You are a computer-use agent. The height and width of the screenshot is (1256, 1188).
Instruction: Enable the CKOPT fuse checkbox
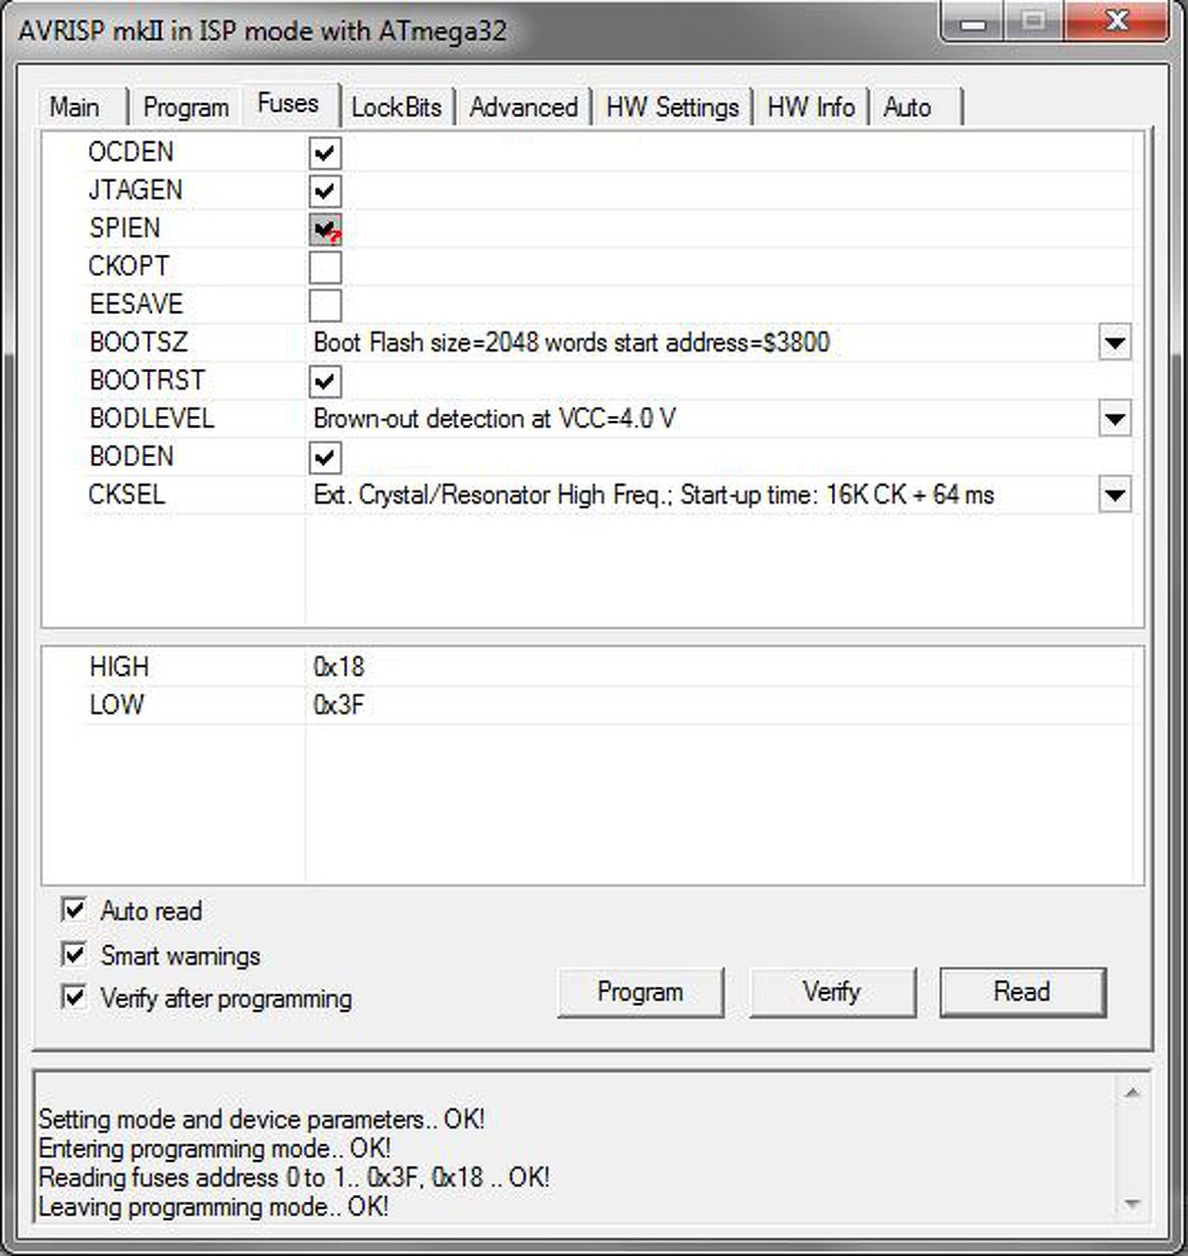(x=325, y=267)
